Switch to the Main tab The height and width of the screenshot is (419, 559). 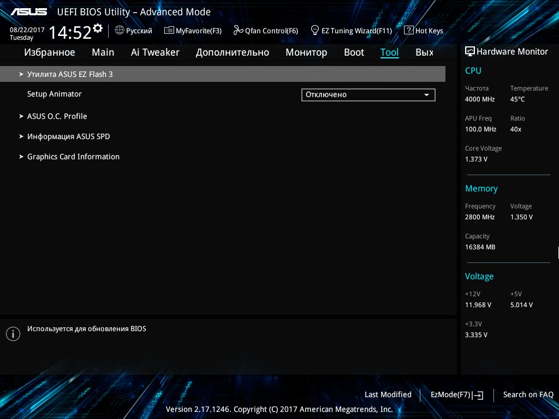pyautogui.click(x=103, y=52)
